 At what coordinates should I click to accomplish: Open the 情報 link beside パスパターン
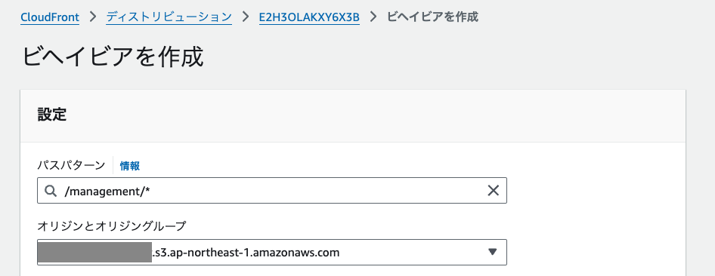[130, 166]
